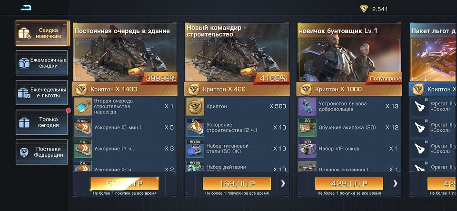Click the 1-hour speedup item icon
457x211 pixels.
[x=83, y=149]
